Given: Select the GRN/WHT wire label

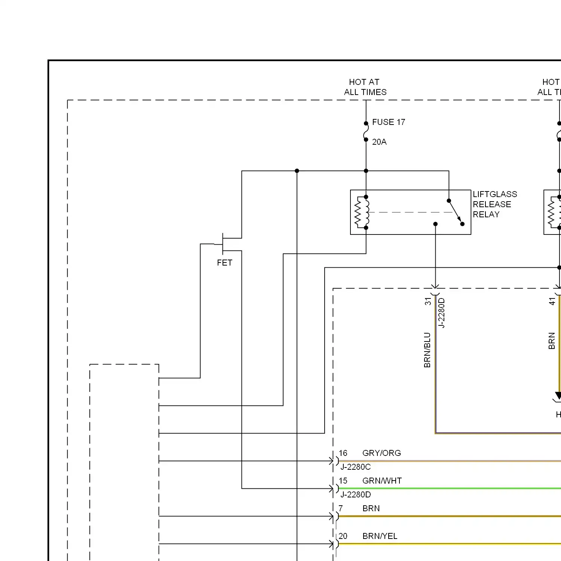Looking at the screenshot, I should [382, 481].
